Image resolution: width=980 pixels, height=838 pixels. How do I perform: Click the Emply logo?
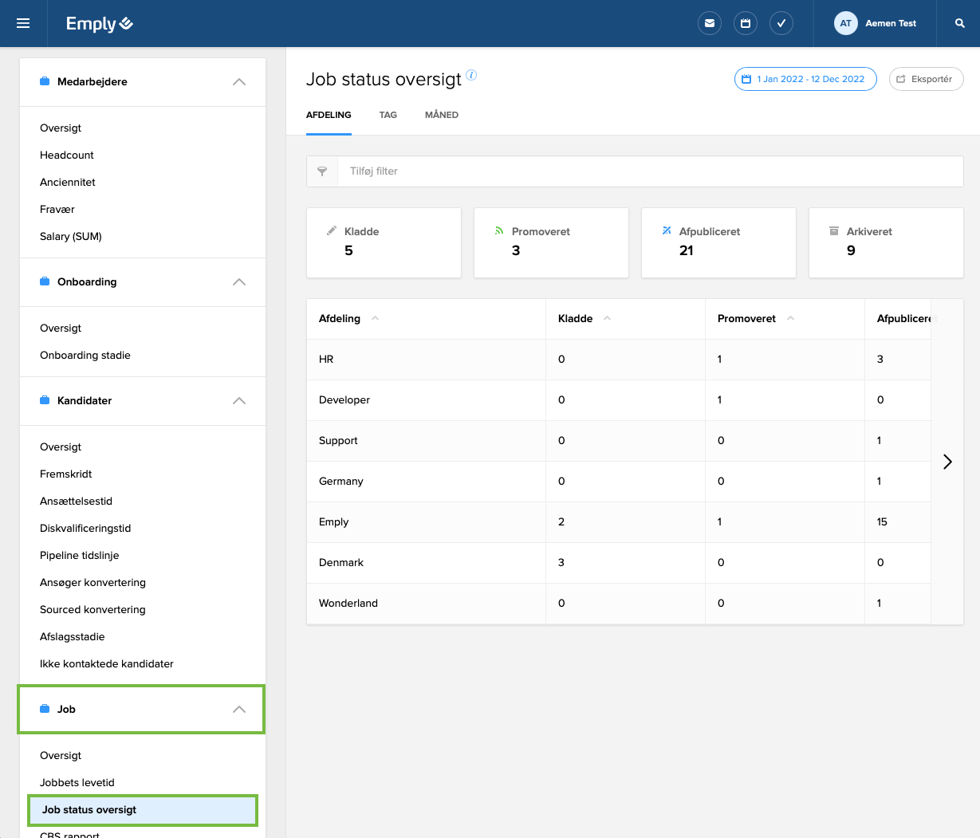tap(99, 24)
